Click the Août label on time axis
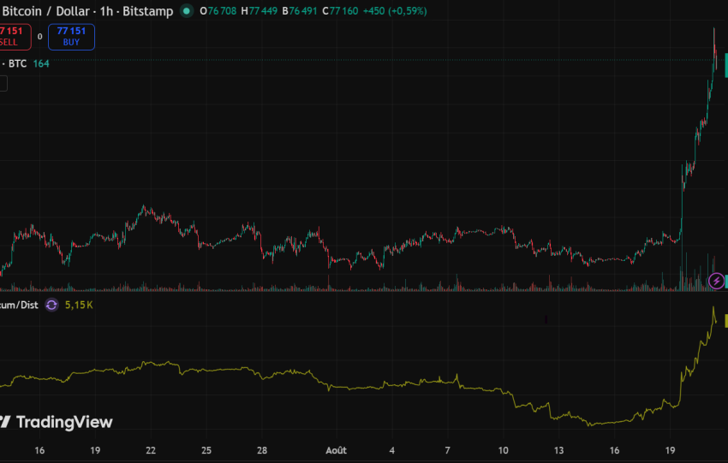Screen dimensions: 728x463 point(336,450)
